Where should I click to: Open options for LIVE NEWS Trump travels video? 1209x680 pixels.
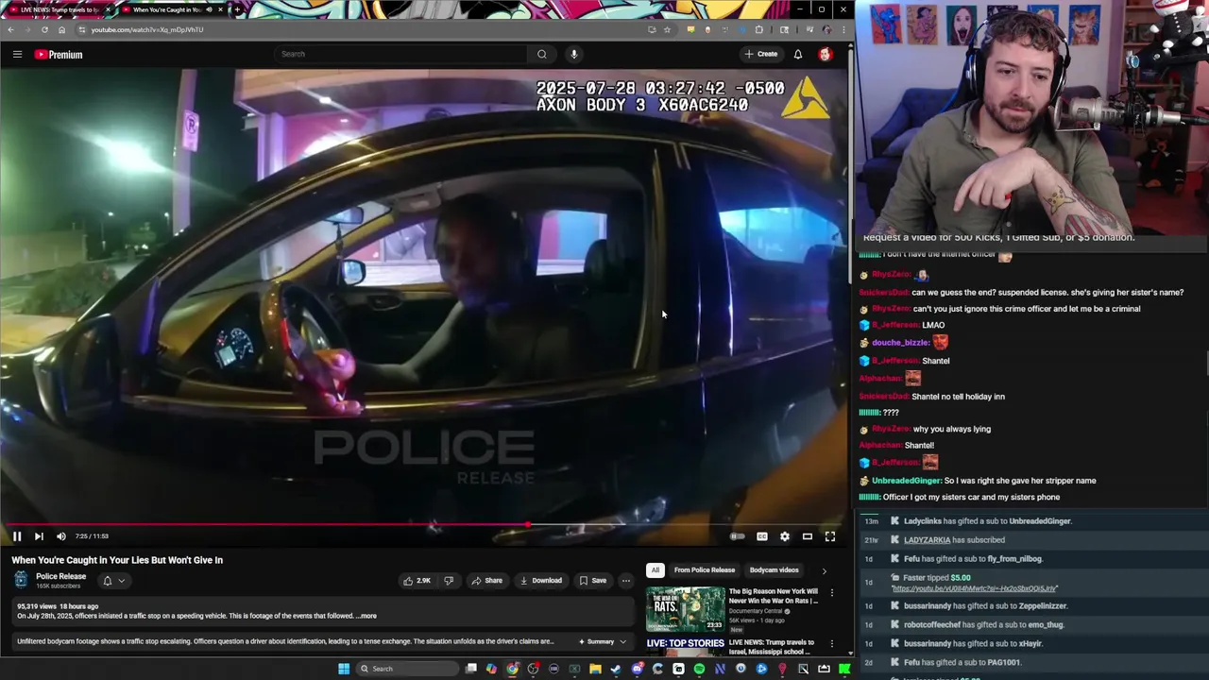(x=832, y=644)
